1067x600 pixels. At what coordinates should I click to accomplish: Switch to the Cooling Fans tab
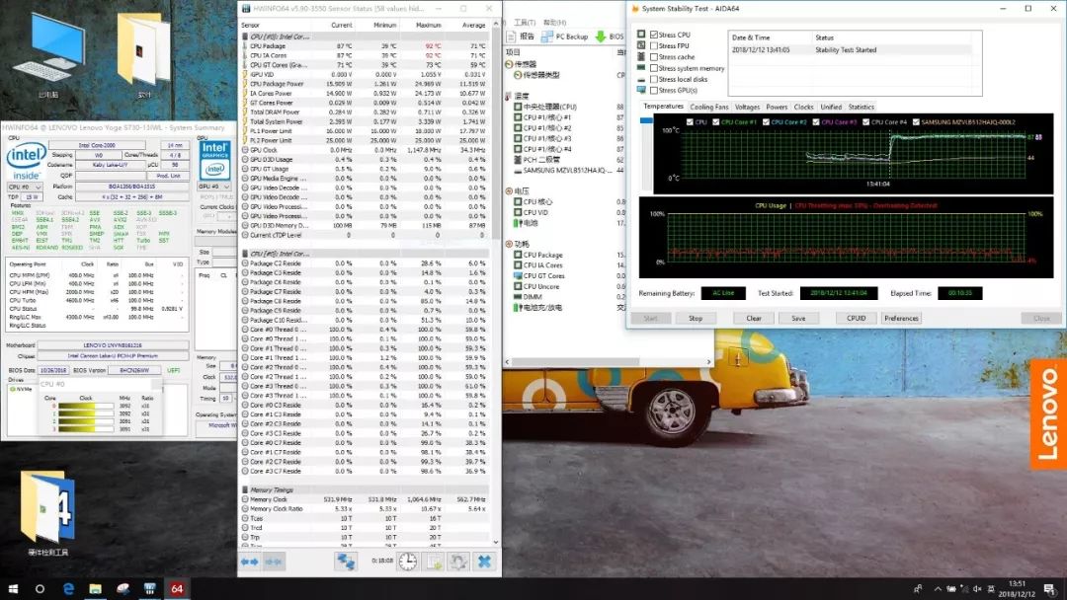tap(708, 107)
